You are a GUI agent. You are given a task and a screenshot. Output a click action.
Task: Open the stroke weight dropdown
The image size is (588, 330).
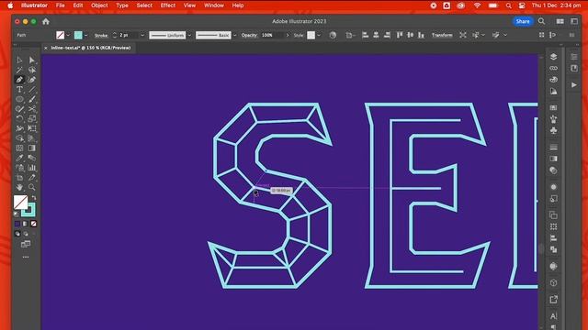pyautogui.click(x=142, y=35)
